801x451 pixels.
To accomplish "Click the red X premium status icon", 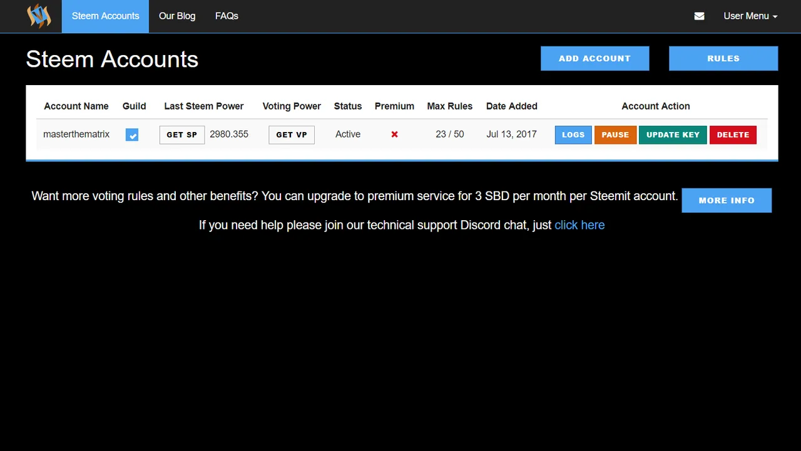I will [x=394, y=134].
